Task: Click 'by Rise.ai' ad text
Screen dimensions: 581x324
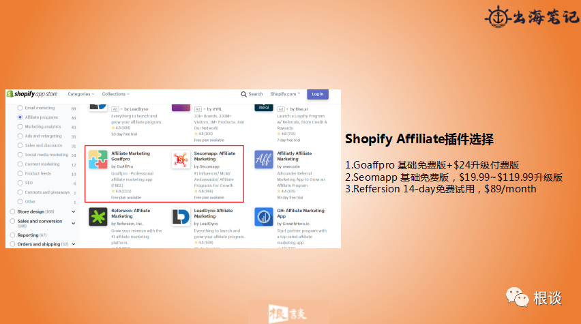Action: pos(299,109)
